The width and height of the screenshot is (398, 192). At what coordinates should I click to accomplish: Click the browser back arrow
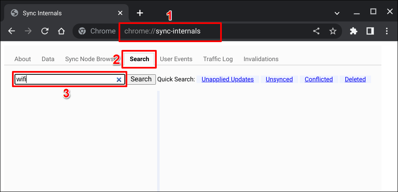12,31
